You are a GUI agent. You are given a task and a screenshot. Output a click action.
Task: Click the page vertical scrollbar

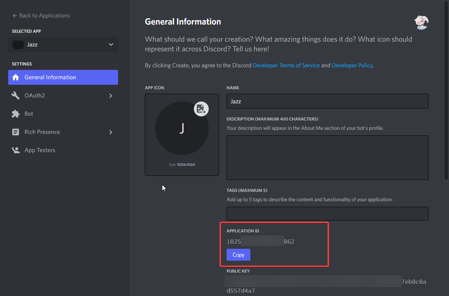(446, 91)
